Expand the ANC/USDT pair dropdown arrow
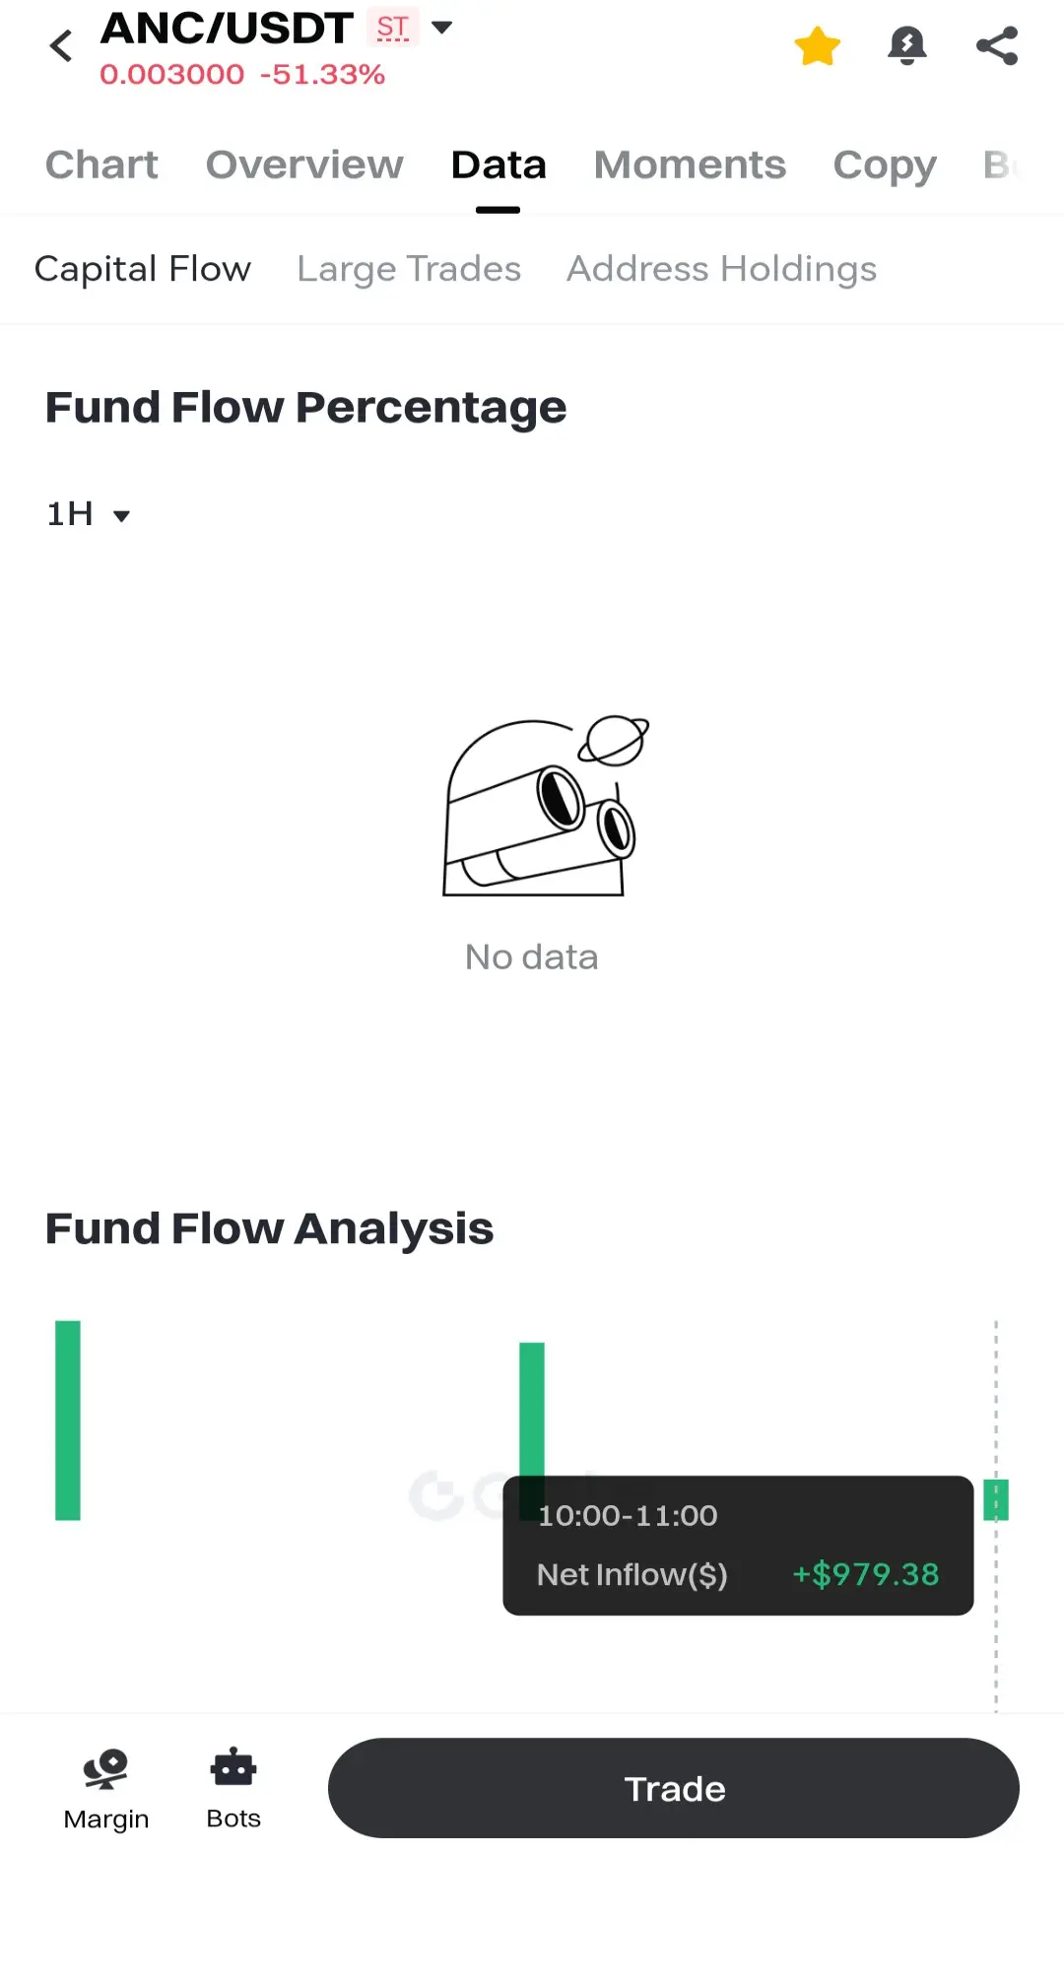The height and width of the screenshot is (1983, 1064). [x=442, y=28]
